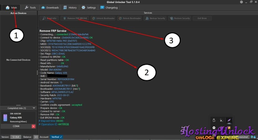Screen dimensions: 258x140
Task: Click the Operation ID 4419938 text
Action: pyautogui.click(x=54, y=124)
